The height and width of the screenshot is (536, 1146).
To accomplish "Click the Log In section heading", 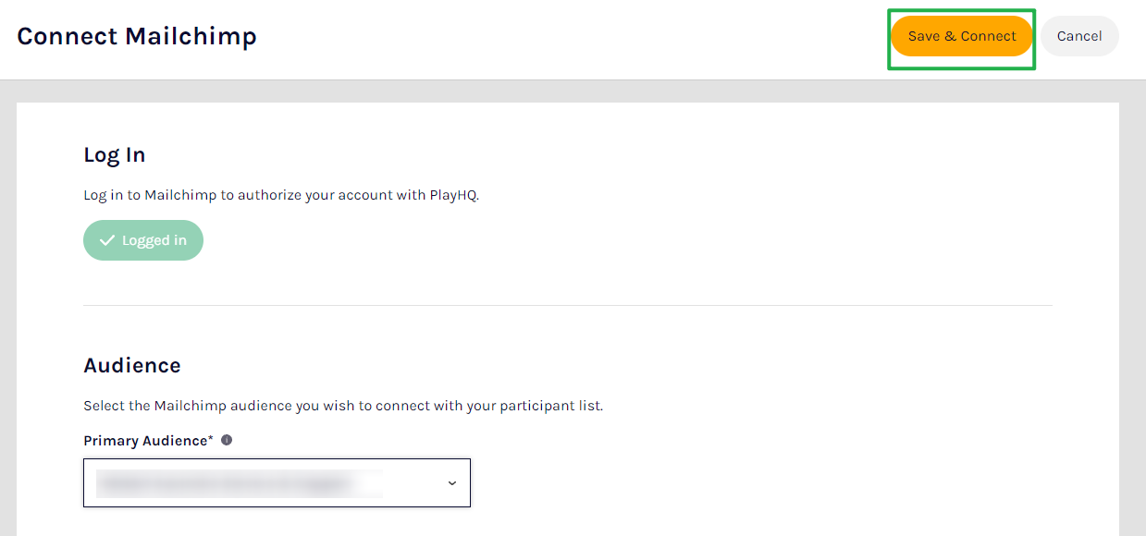I will click(x=115, y=155).
